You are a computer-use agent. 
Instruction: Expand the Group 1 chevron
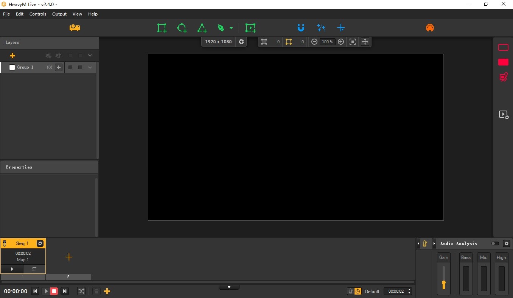(x=90, y=67)
